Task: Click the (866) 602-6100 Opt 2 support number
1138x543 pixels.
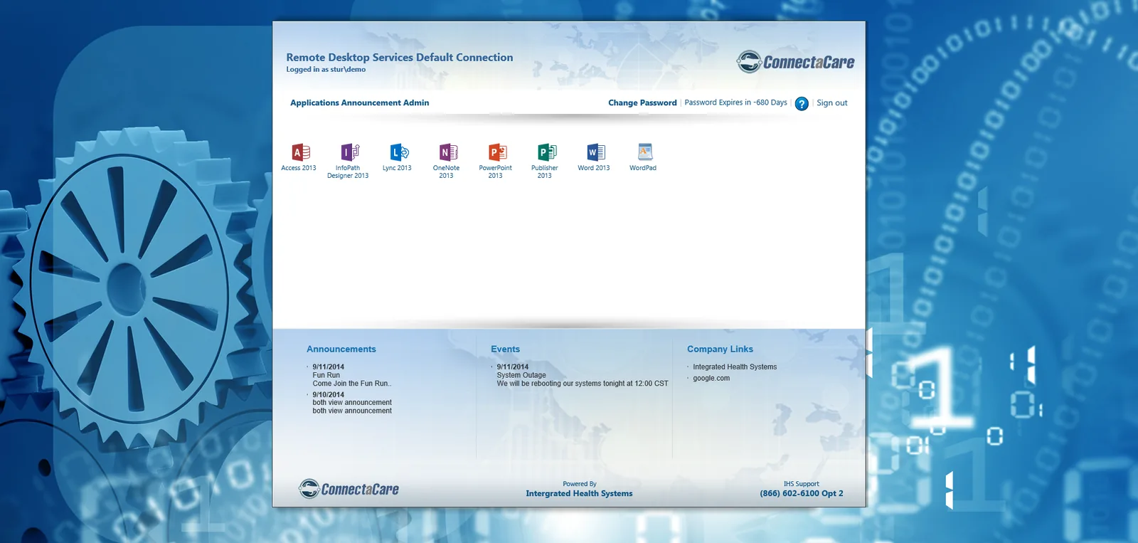Action: pyautogui.click(x=802, y=494)
